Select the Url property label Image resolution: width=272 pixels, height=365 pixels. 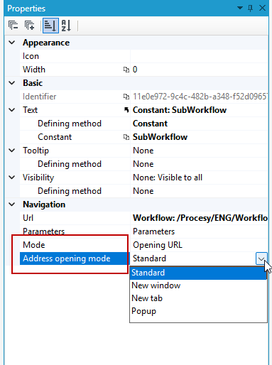(28, 218)
